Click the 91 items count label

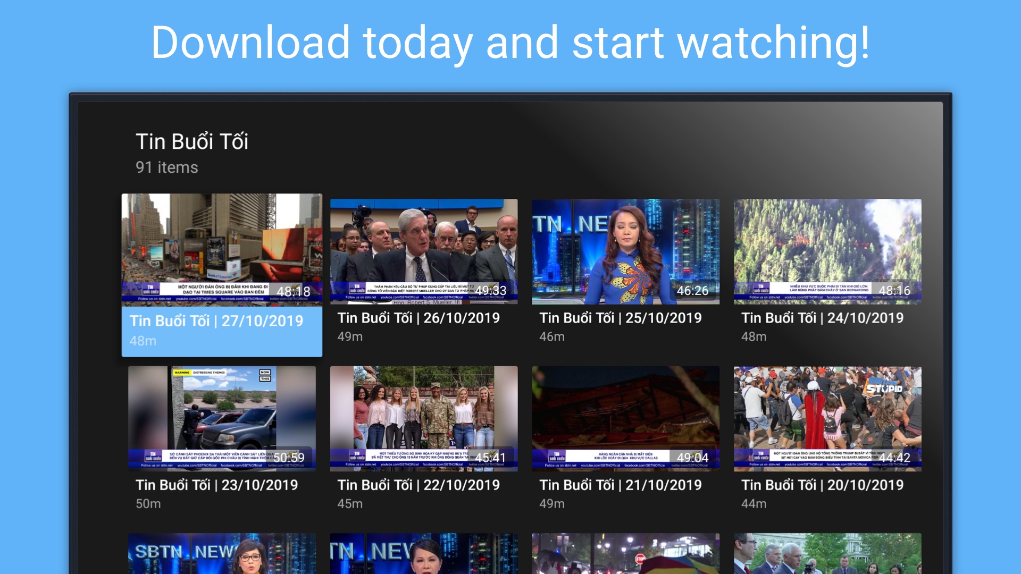[166, 167]
